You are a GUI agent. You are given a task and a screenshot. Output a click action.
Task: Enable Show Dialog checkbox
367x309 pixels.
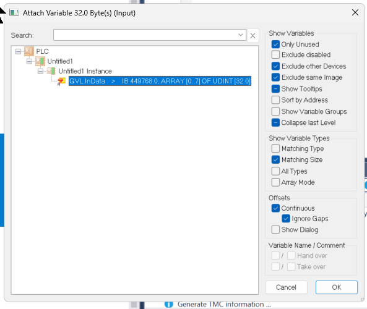(x=275, y=229)
